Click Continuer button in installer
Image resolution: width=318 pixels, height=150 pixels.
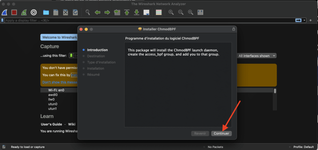(221, 133)
